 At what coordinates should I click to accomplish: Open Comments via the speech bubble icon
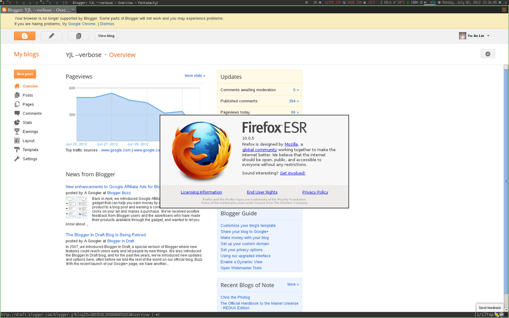pos(17,113)
